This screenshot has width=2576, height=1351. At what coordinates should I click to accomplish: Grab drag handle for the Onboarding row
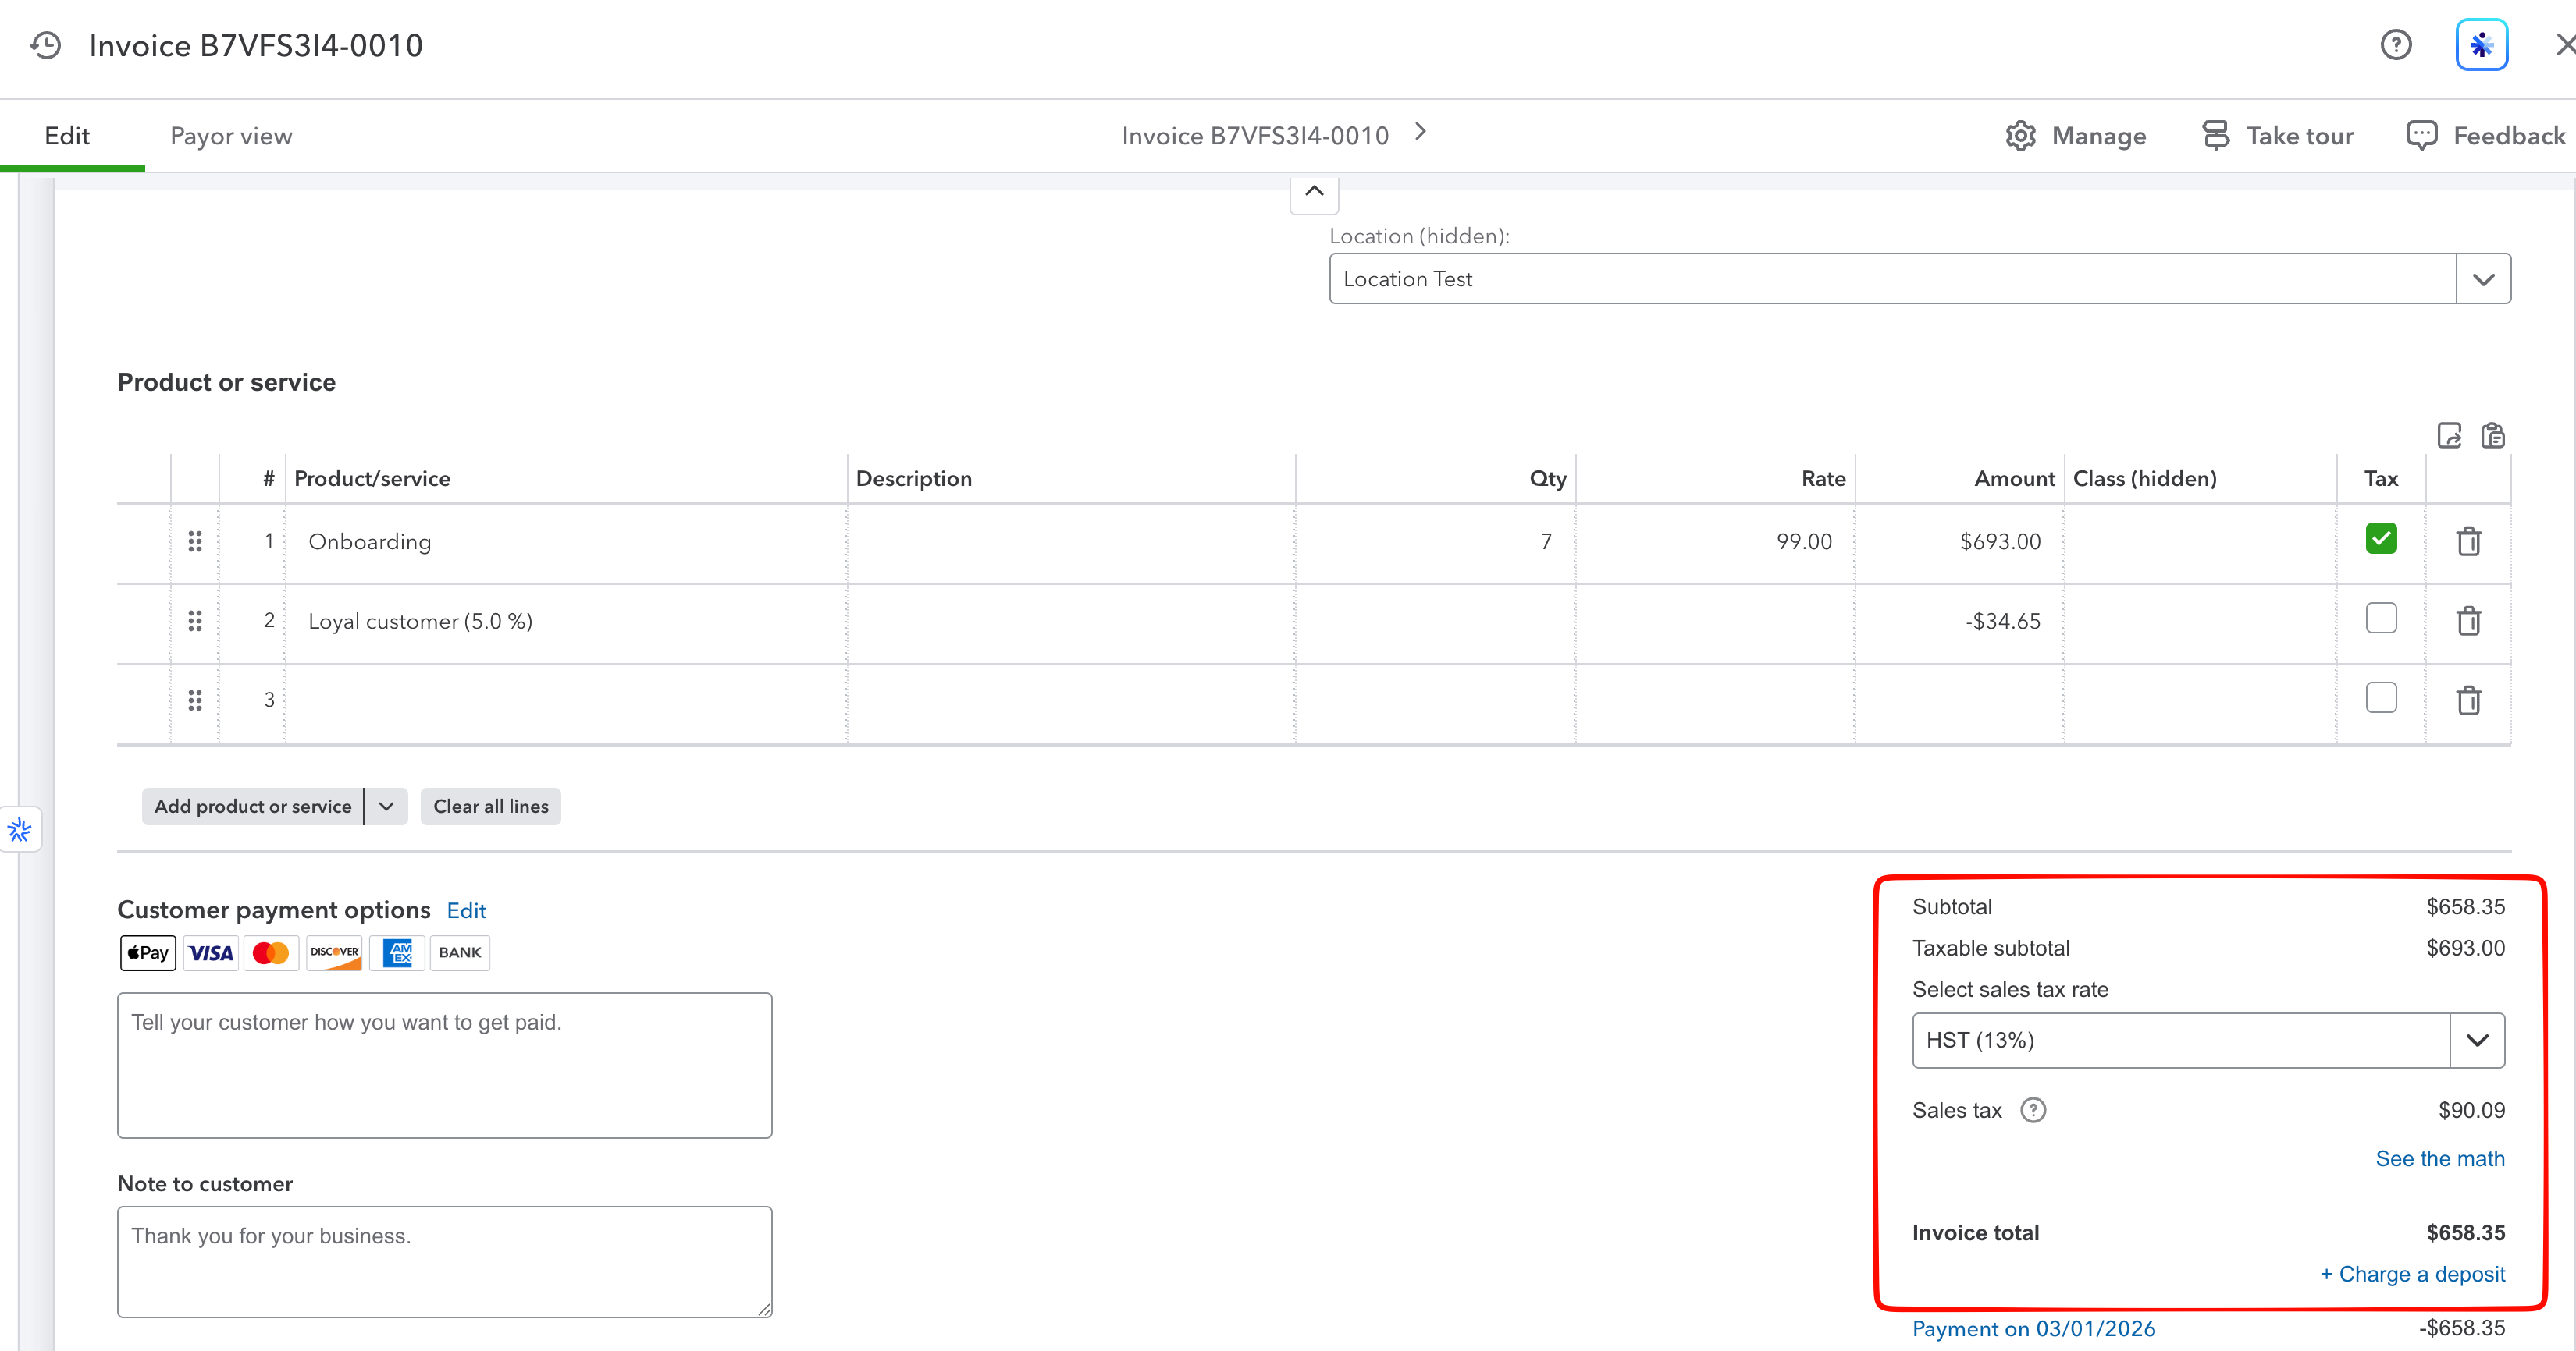tap(195, 541)
